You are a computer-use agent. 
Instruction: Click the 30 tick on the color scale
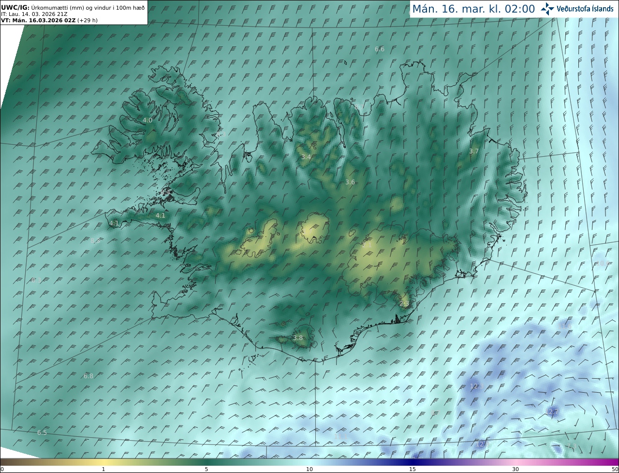[x=516, y=469]
